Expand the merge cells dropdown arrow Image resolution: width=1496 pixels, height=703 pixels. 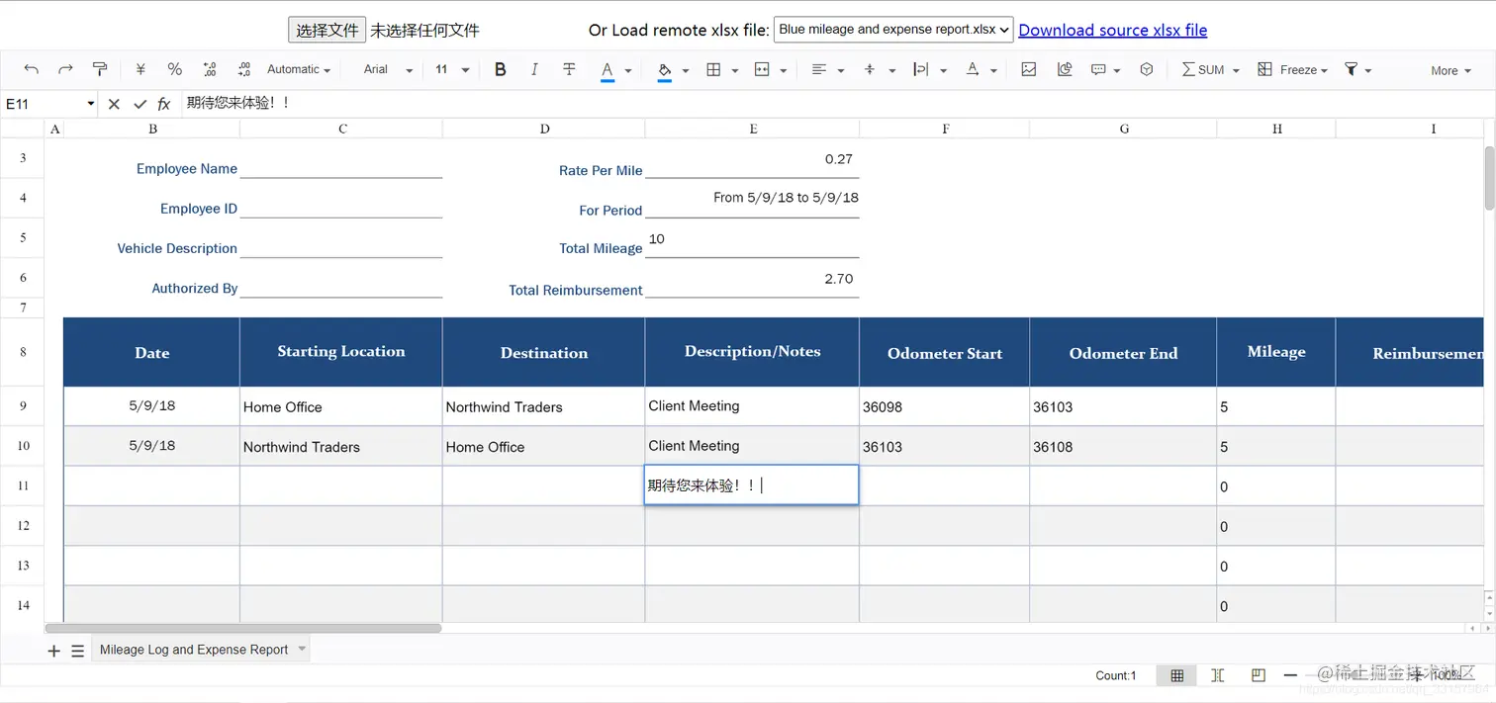point(784,70)
